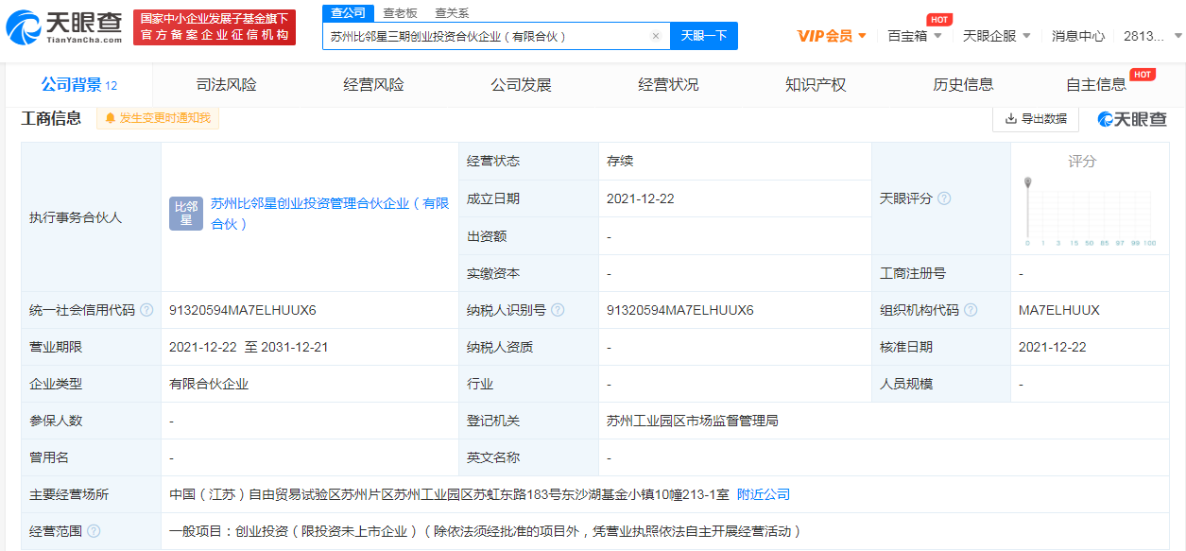Viewport: 1186px width, 551px height.
Task: Click the 比邻星 company logo thumbnail
Action: click(x=186, y=215)
